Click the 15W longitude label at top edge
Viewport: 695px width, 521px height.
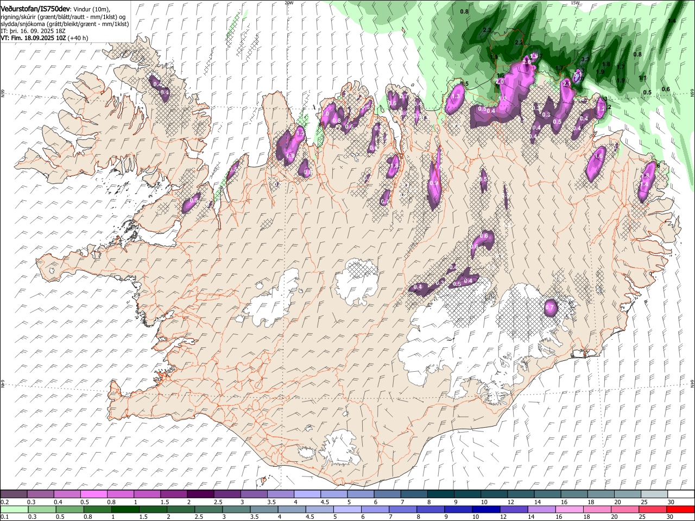pos(575,3)
